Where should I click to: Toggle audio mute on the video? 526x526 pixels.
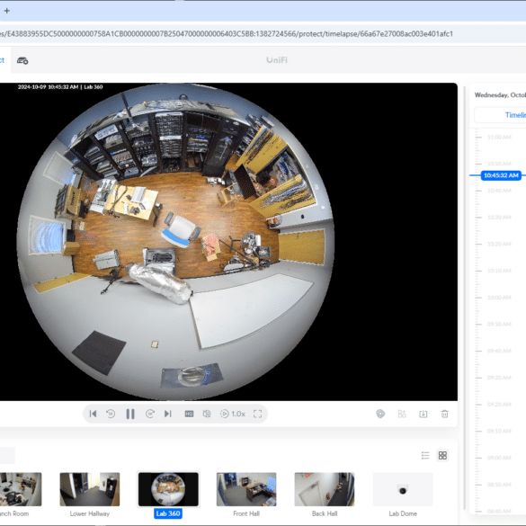pyautogui.click(x=207, y=414)
